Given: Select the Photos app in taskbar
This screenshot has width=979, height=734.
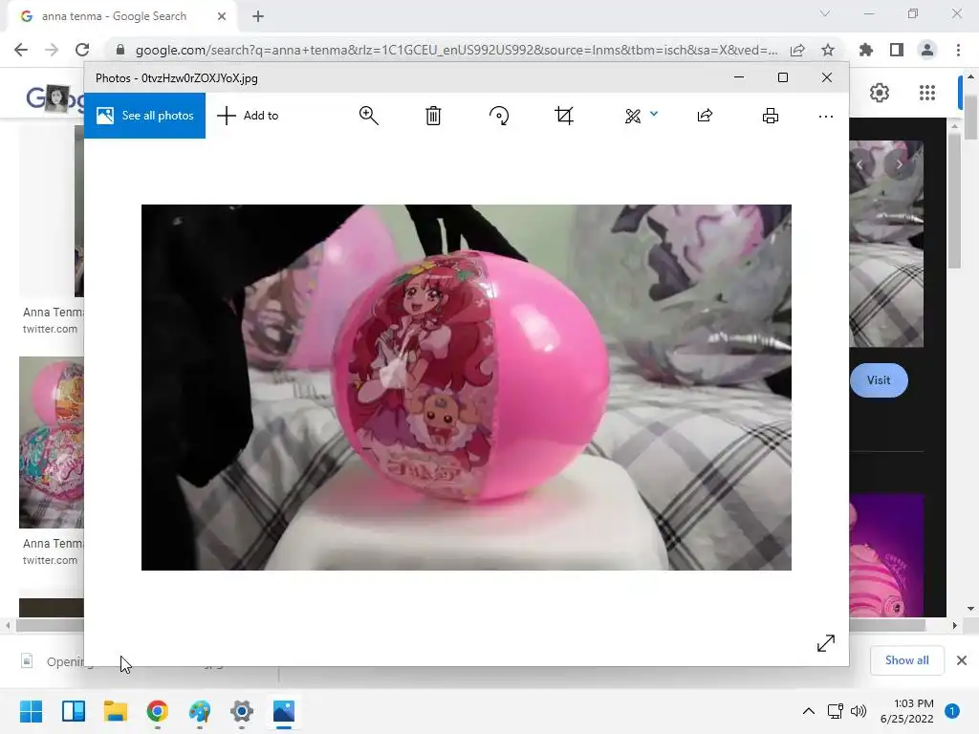Looking at the screenshot, I should coord(283,711).
